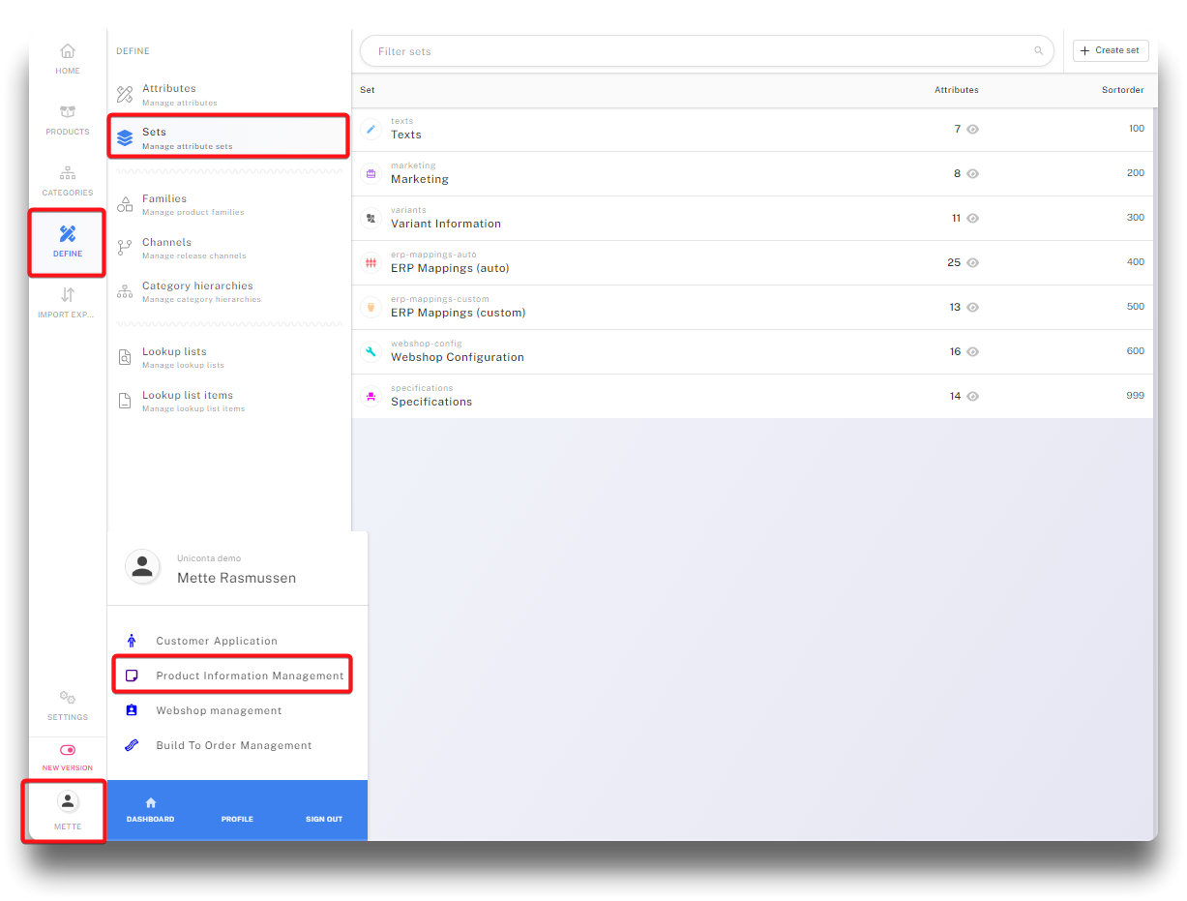Click the Webshop Configuration wrench icon
This screenshot has height=901, width=1187.
[371, 351]
